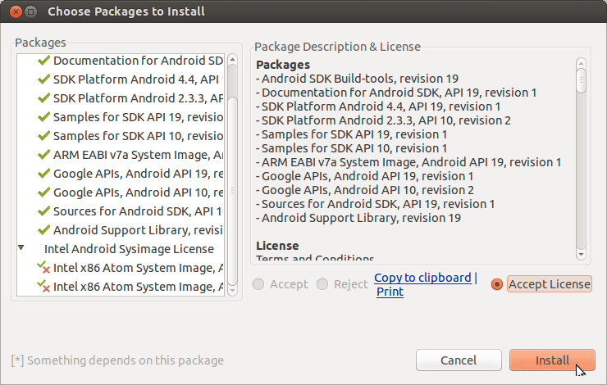Click checkmark icon next to SDK Platform Android 2.3.3
Viewport: 607px width, 385px height.
pyautogui.click(x=43, y=98)
